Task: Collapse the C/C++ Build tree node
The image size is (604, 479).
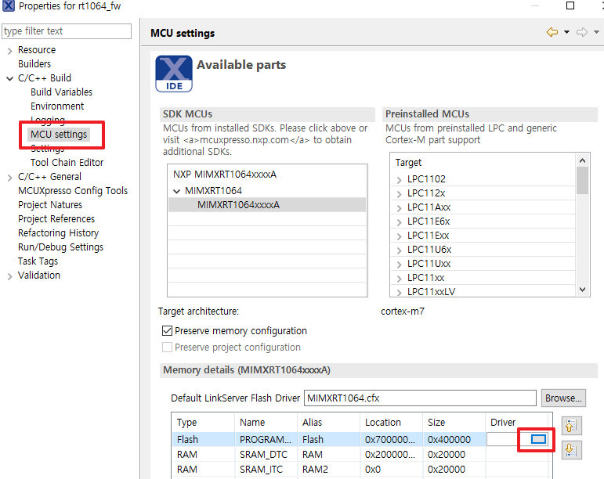Action: [9, 78]
